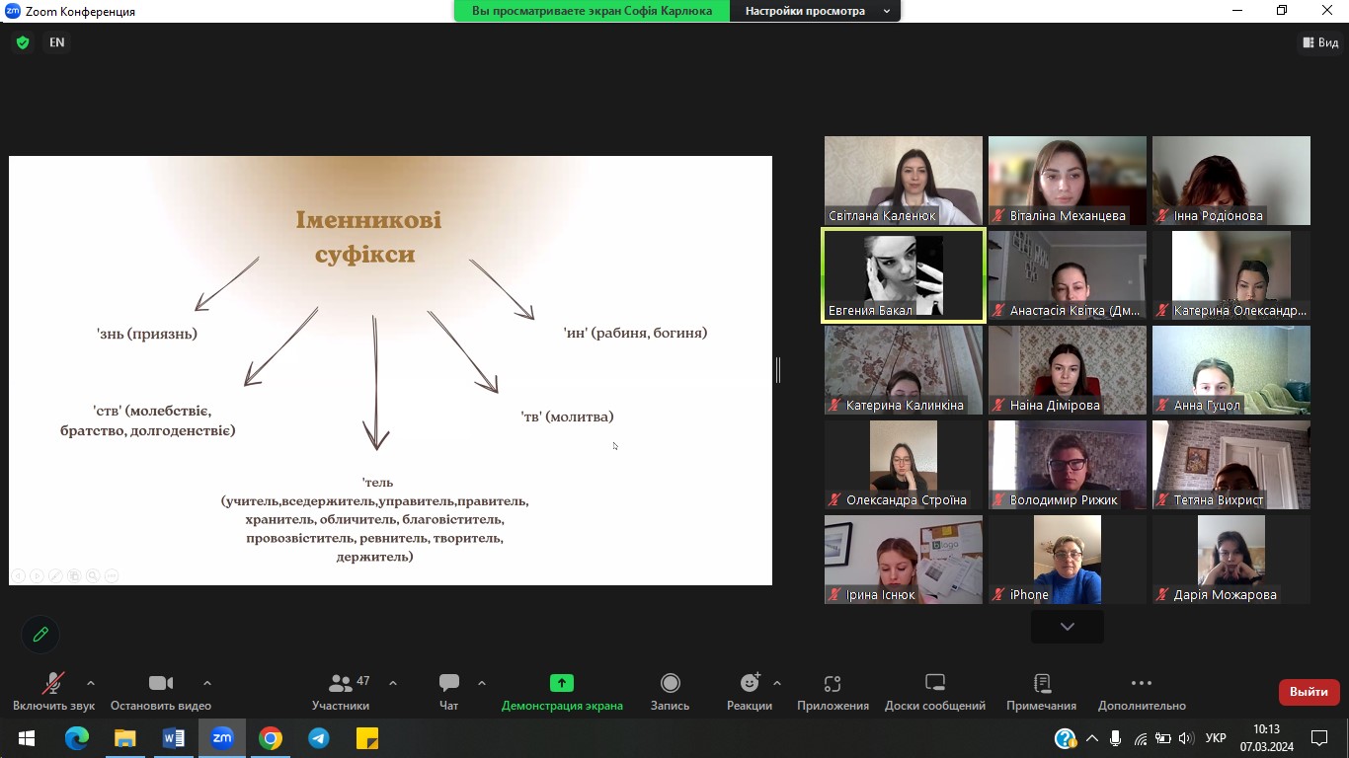Open the Реакции reactions menu
This screenshot has height=758, width=1349.
click(750, 691)
